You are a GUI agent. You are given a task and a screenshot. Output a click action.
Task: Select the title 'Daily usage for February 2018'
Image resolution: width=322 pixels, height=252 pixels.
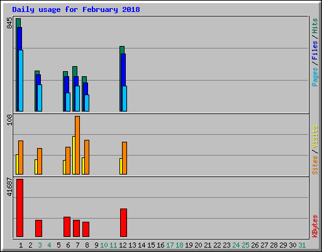pos(76,9)
